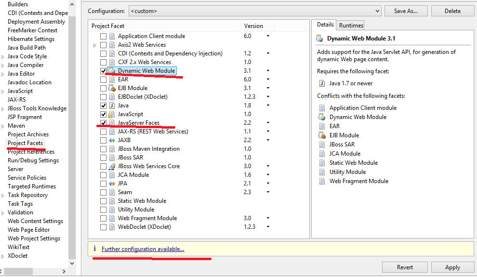Select the Details tab

325,25
